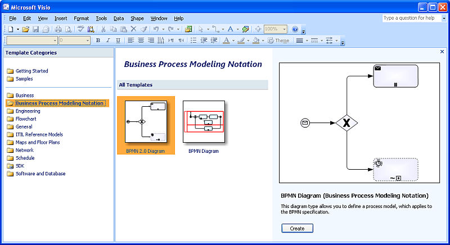Open the Insert menu

click(x=61, y=19)
